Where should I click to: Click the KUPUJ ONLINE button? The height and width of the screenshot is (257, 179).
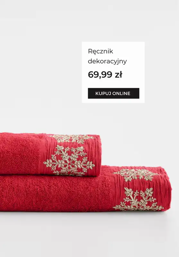(113, 93)
